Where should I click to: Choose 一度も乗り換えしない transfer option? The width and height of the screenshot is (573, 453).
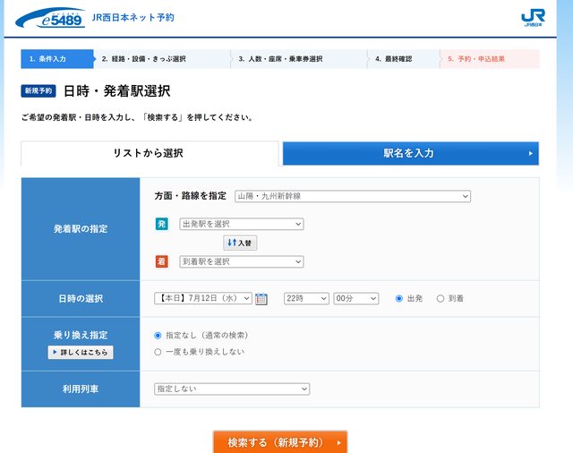coord(158,352)
